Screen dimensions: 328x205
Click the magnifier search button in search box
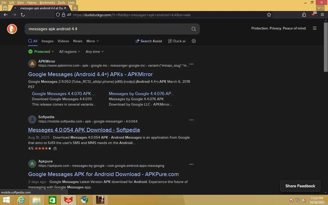pyautogui.click(x=194, y=29)
